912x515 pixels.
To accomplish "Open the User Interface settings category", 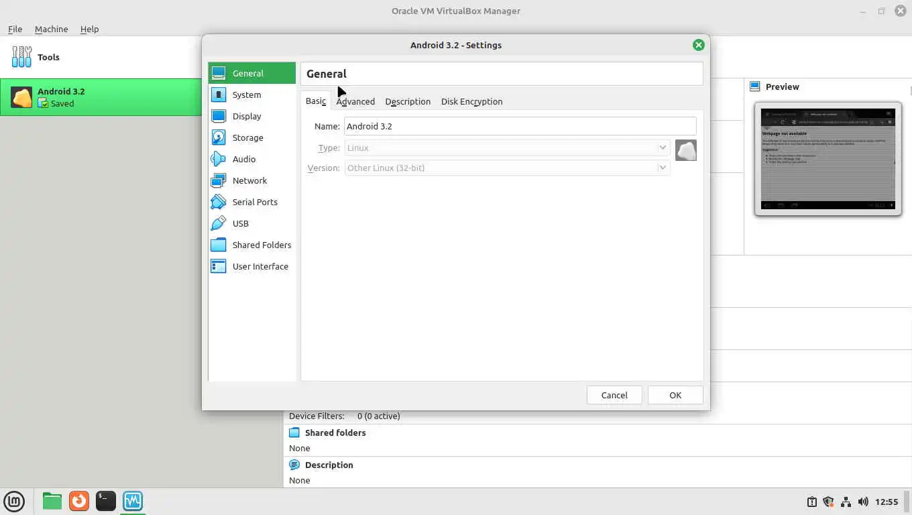I will click(251, 266).
